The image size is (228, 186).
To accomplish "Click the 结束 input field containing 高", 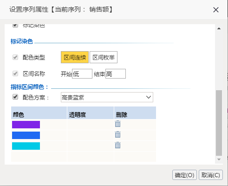I will [116, 74].
